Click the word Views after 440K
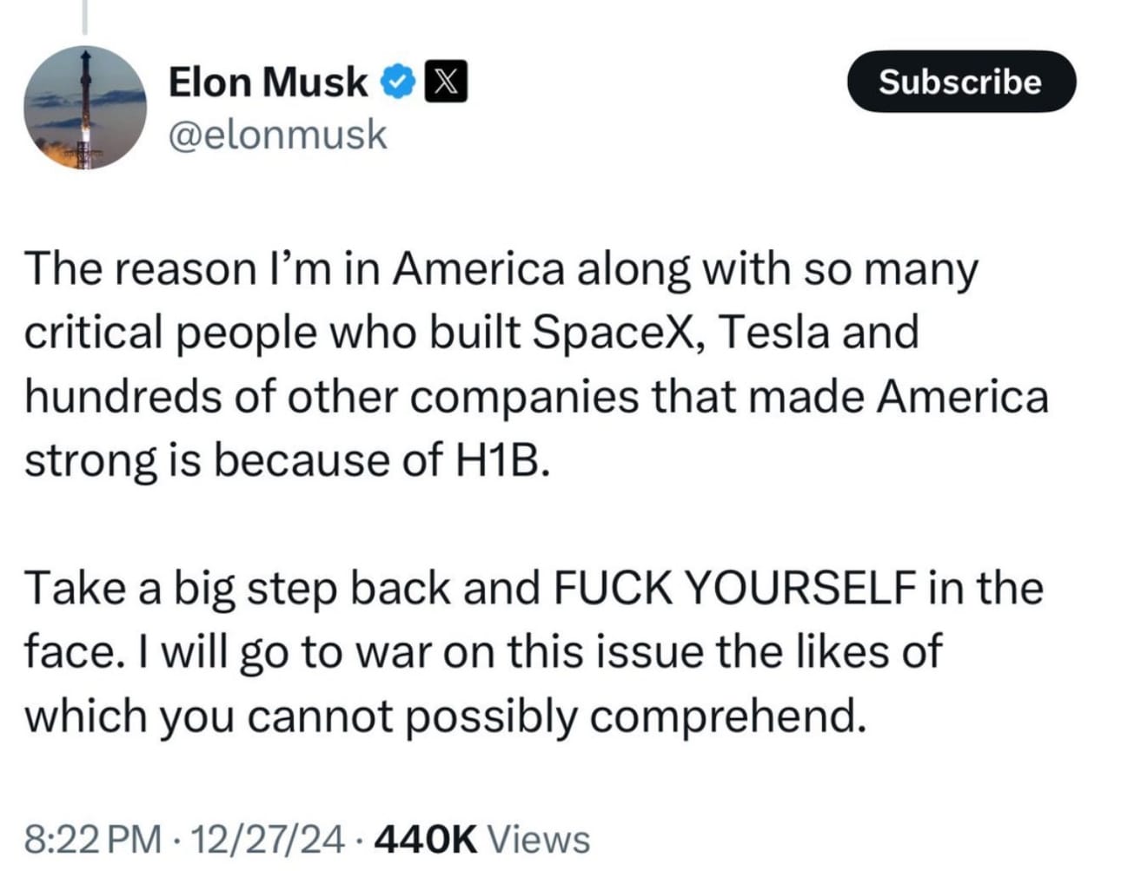The height and width of the screenshot is (871, 1121). (539, 840)
